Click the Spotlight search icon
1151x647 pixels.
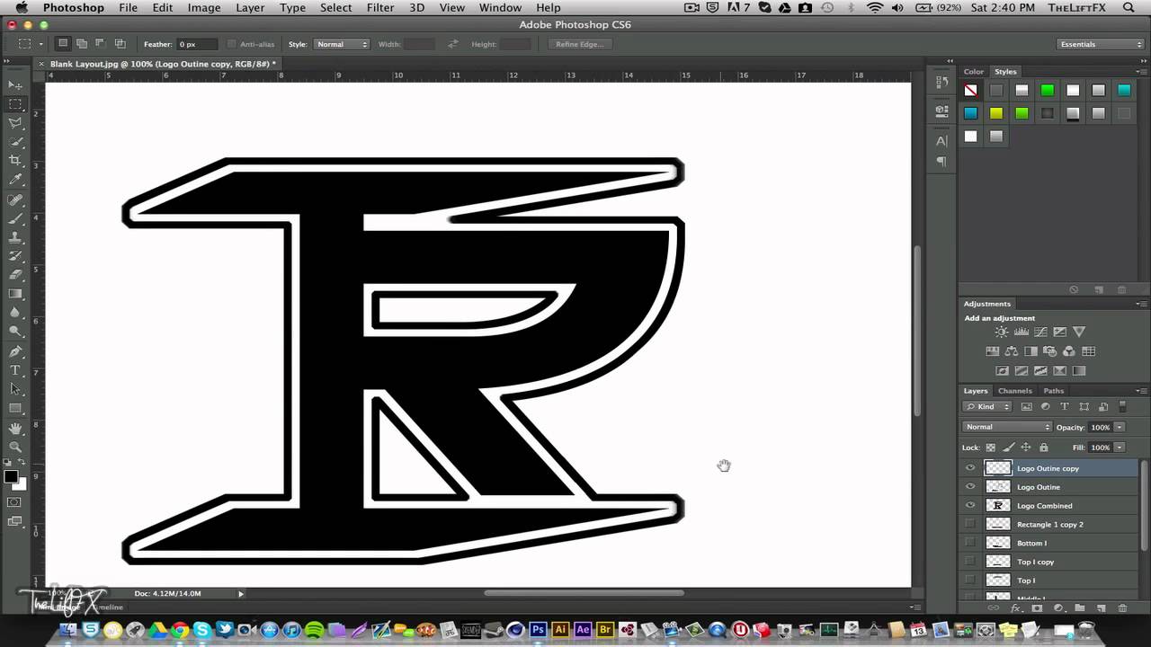[x=1129, y=8]
